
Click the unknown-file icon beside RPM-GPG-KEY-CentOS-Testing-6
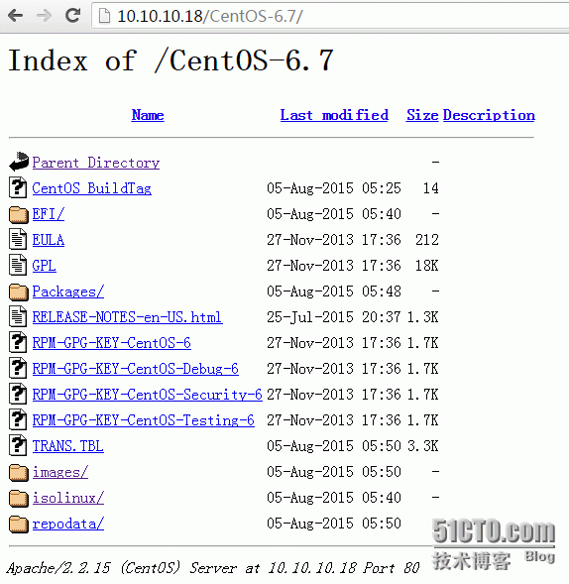point(18,419)
